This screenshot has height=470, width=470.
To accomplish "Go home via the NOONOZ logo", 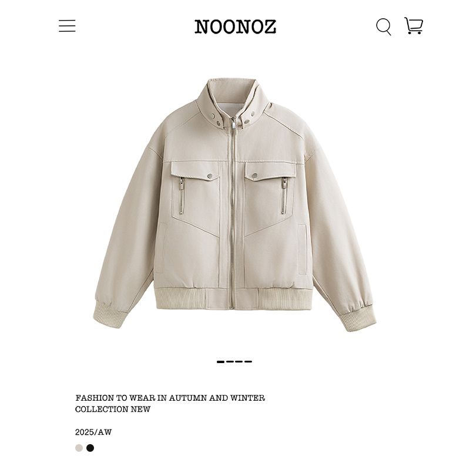I will point(236,26).
